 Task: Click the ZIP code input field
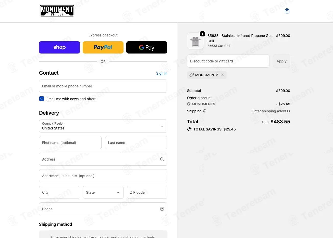tap(147, 192)
